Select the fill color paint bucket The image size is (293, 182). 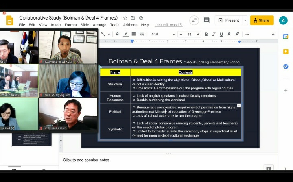click(117, 34)
